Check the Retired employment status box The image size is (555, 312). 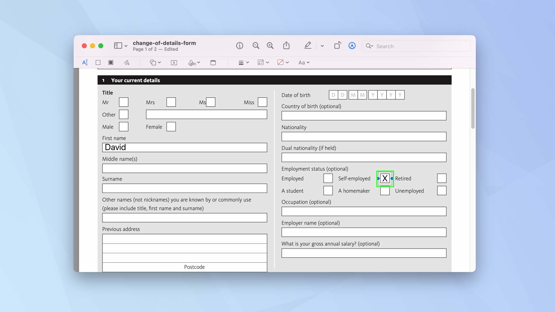point(442,178)
